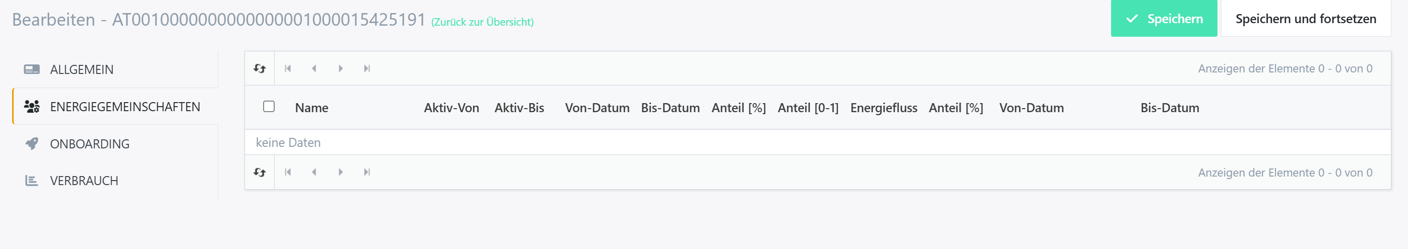Toggle the select-all checkbox in table header
Screen dimensions: 1408x249
[269, 106]
